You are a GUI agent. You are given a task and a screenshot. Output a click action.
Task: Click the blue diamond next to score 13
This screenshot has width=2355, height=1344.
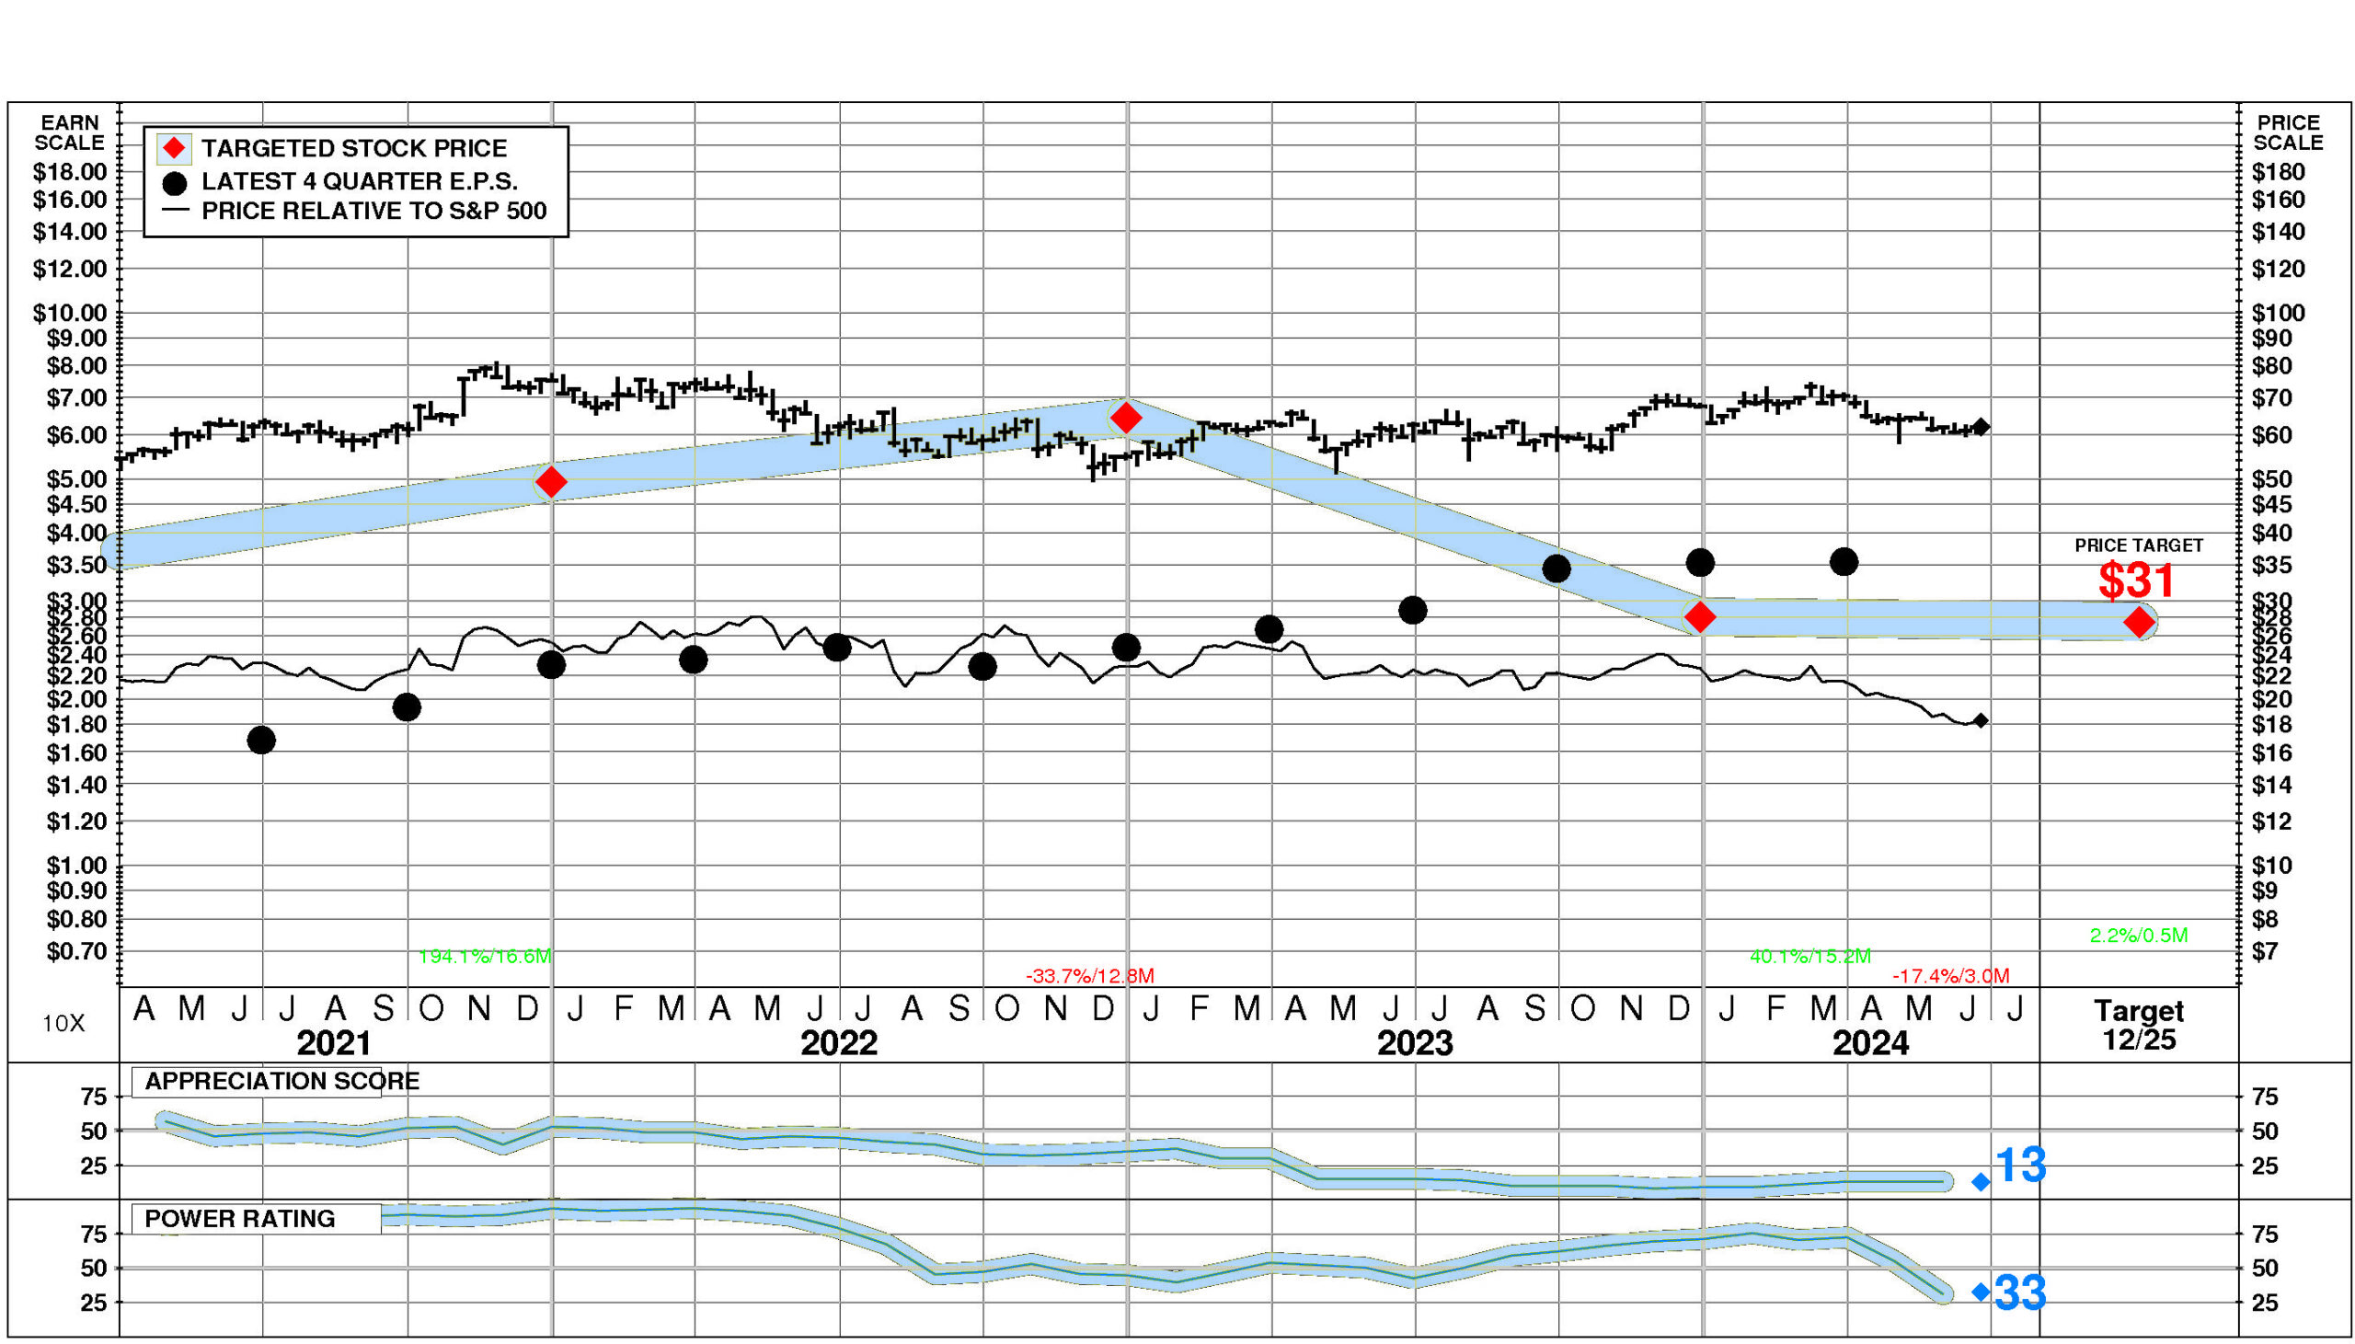coord(1981,1181)
